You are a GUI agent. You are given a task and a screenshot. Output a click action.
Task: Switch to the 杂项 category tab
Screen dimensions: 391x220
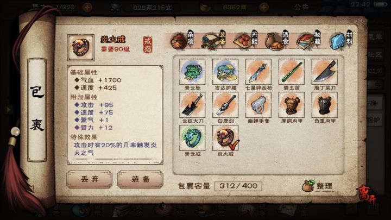click(x=182, y=40)
